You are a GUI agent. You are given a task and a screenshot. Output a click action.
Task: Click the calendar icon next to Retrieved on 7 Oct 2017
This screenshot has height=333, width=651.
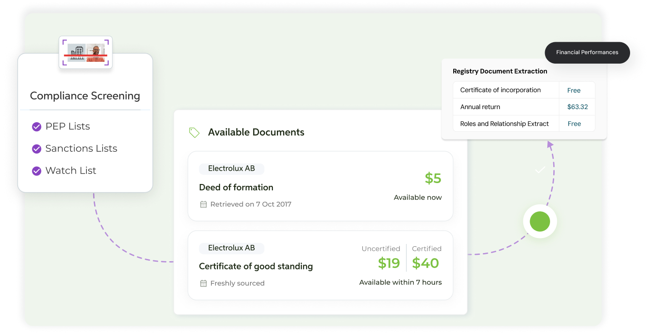[203, 204]
